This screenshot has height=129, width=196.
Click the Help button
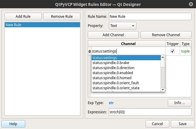click(13, 124)
